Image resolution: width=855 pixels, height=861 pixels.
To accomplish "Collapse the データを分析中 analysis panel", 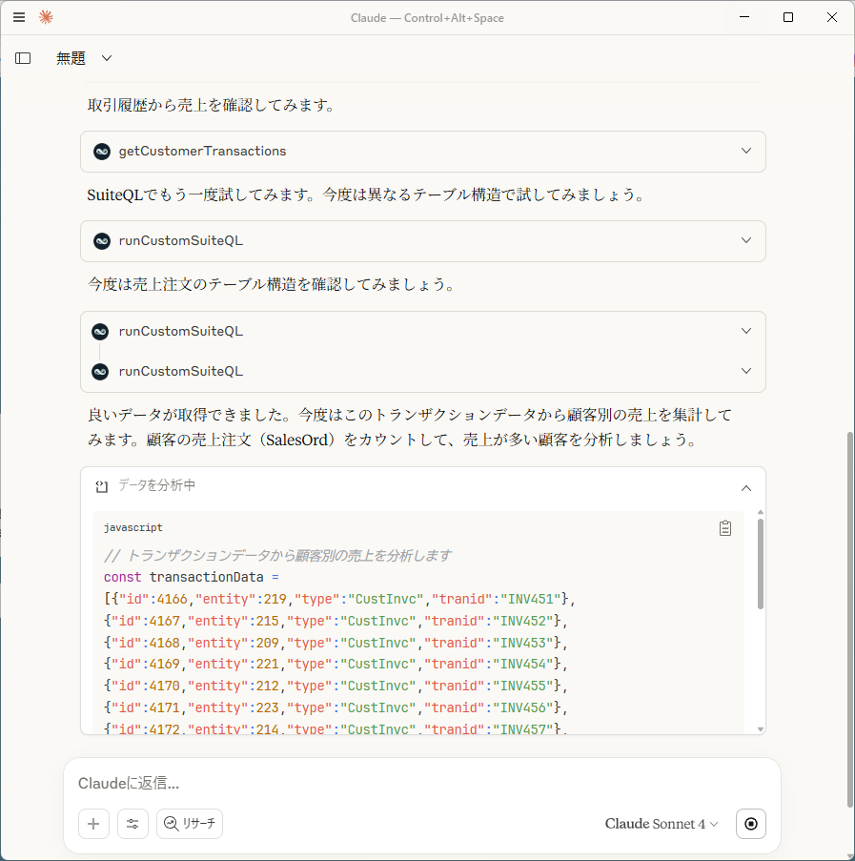I will click(746, 488).
